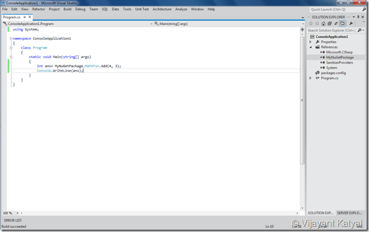
Task: Open the Build menu
Action: click(x=67, y=9)
